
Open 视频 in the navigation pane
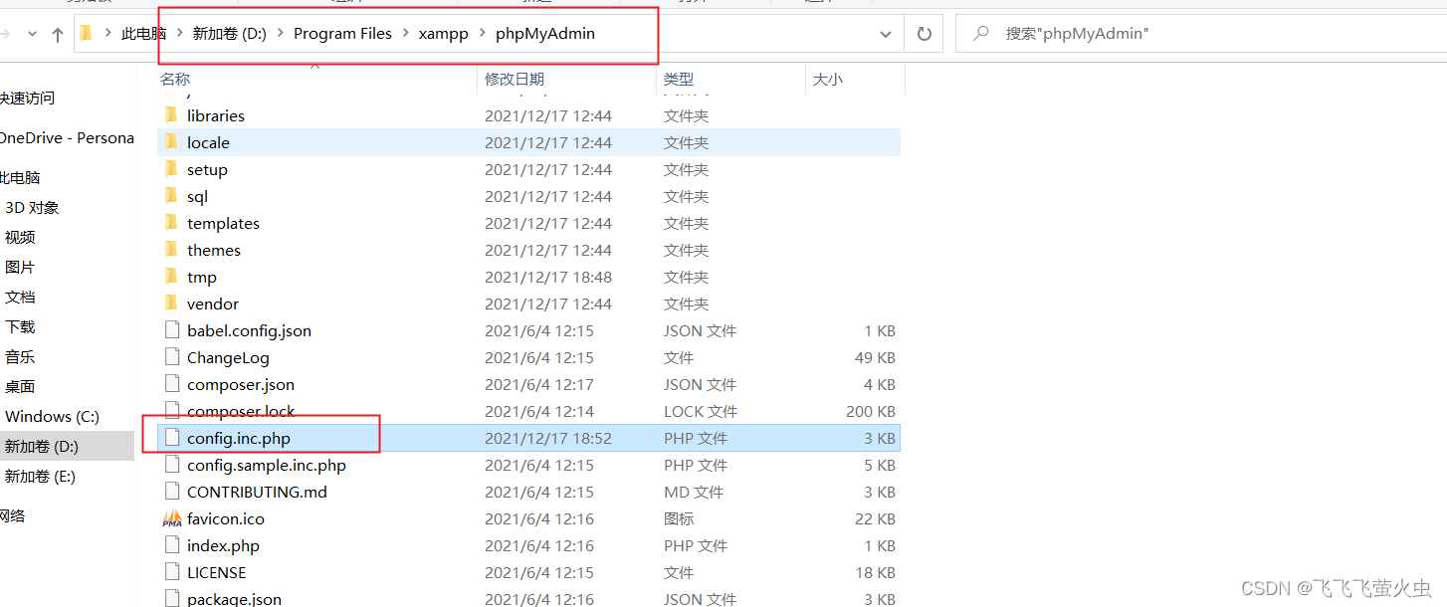[20, 238]
